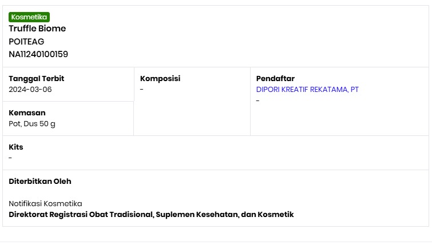The height and width of the screenshot is (249, 432).
Task: Select the POITEAG brand text
Action: pyautogui.click(x=26, y=42)
